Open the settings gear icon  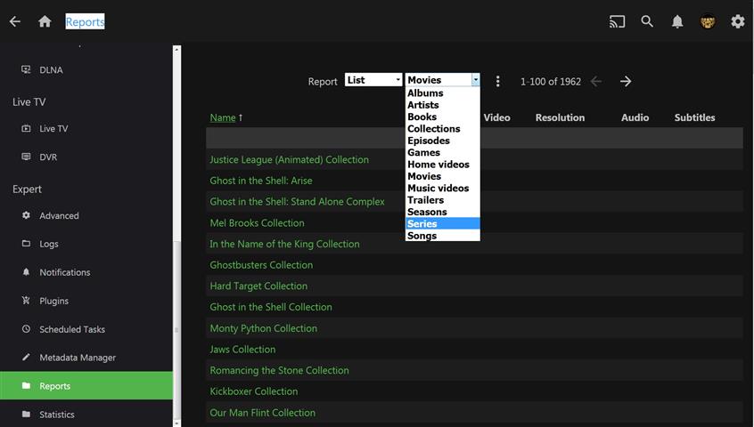(738, 21)
